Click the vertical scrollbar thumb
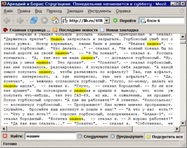This screenshot has width=187, height=148. 183,42
